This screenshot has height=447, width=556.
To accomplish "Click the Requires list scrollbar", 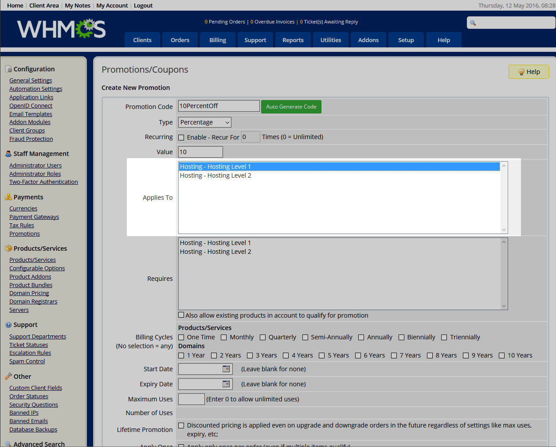I will tap(504, 274).
